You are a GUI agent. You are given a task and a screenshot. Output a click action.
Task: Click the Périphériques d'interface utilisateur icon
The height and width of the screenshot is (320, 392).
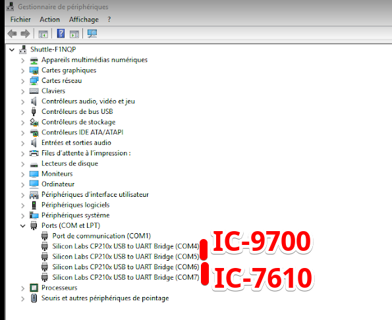coord(34,195)
